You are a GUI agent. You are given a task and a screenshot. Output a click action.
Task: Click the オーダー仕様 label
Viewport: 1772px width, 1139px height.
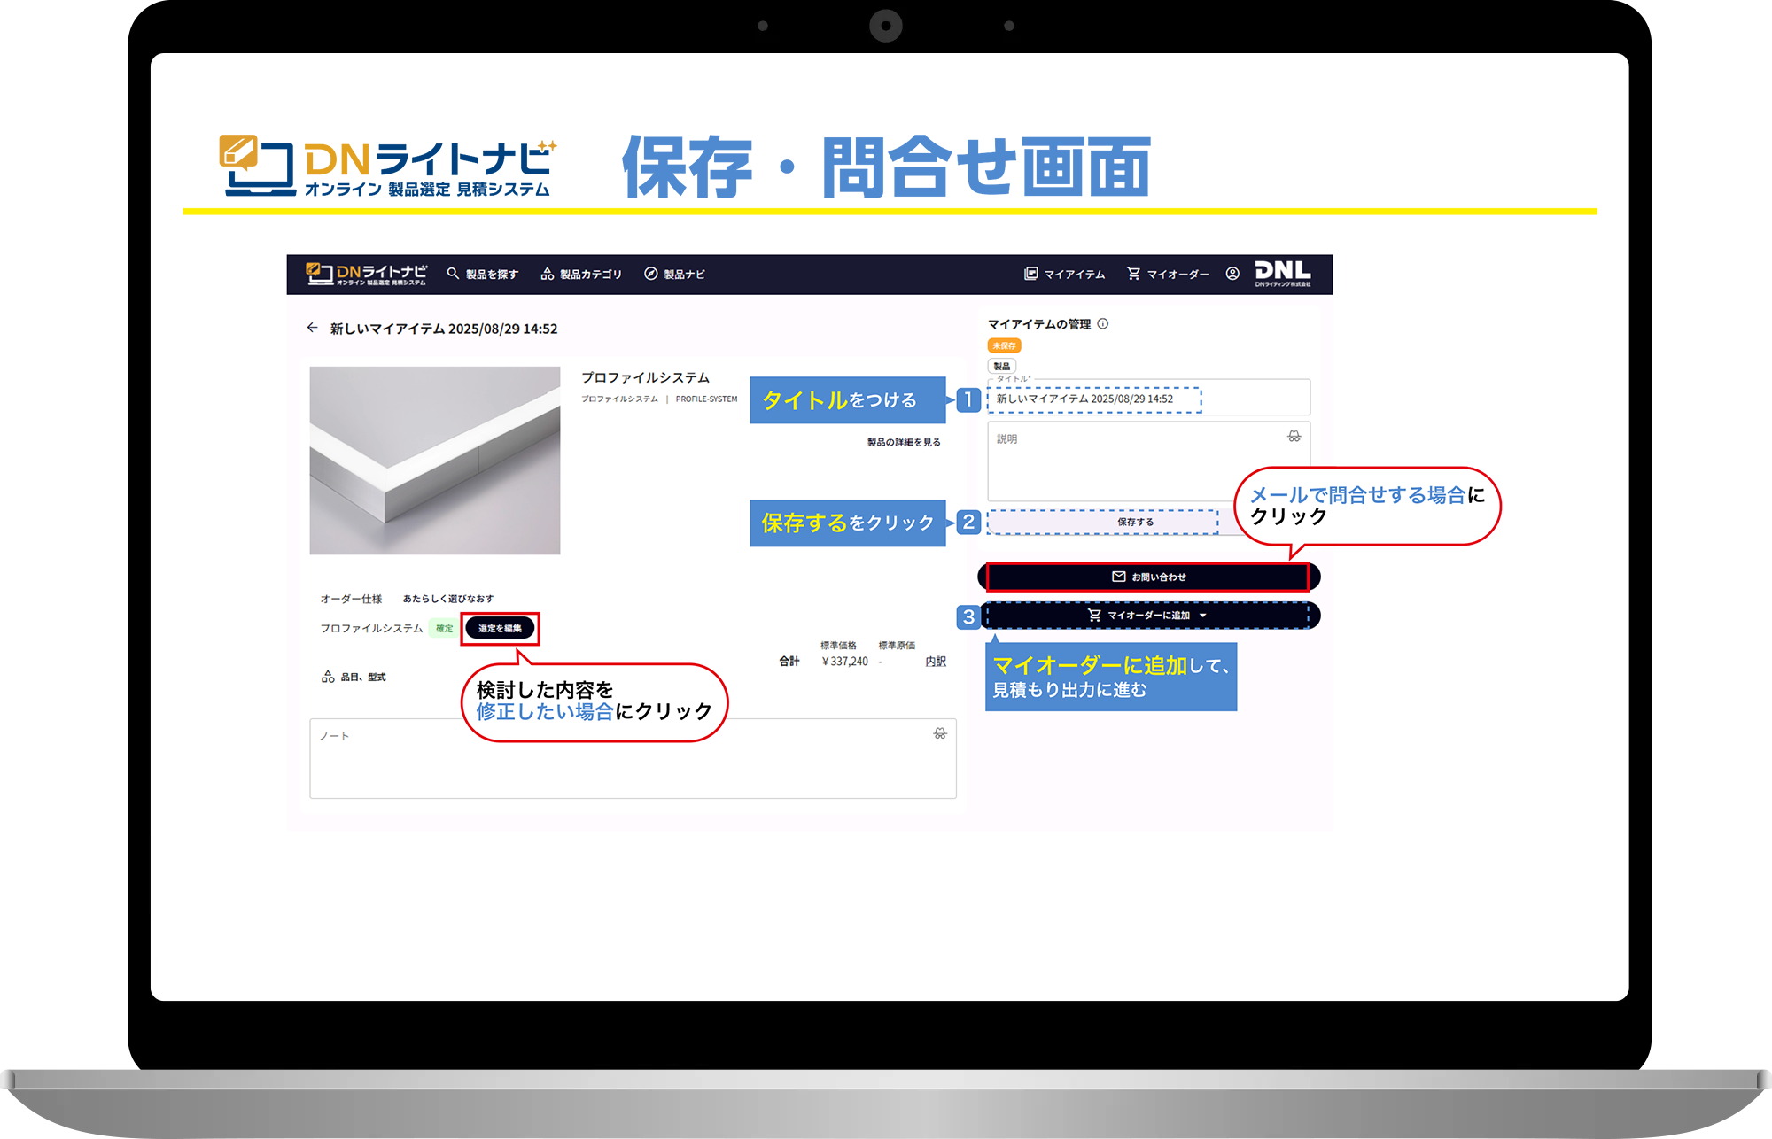click(351, 599)
